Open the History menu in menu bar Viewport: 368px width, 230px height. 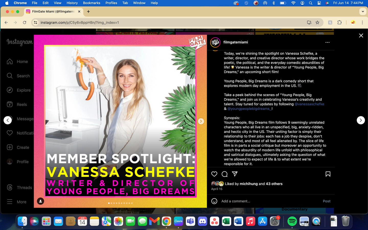coord(72,3)
